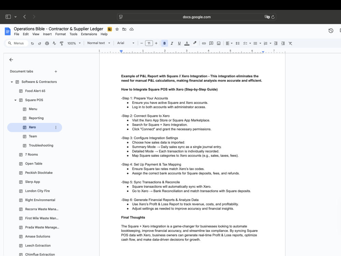Click the font size field showing 11

point(149,43)
